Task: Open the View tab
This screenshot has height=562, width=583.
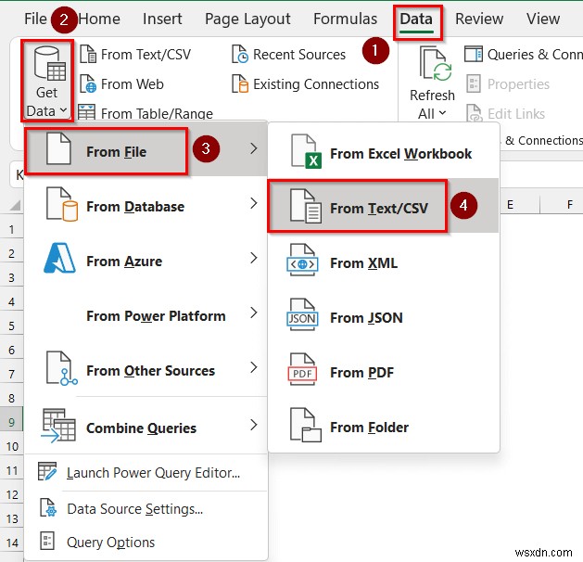Action: [x=543, y=19]
